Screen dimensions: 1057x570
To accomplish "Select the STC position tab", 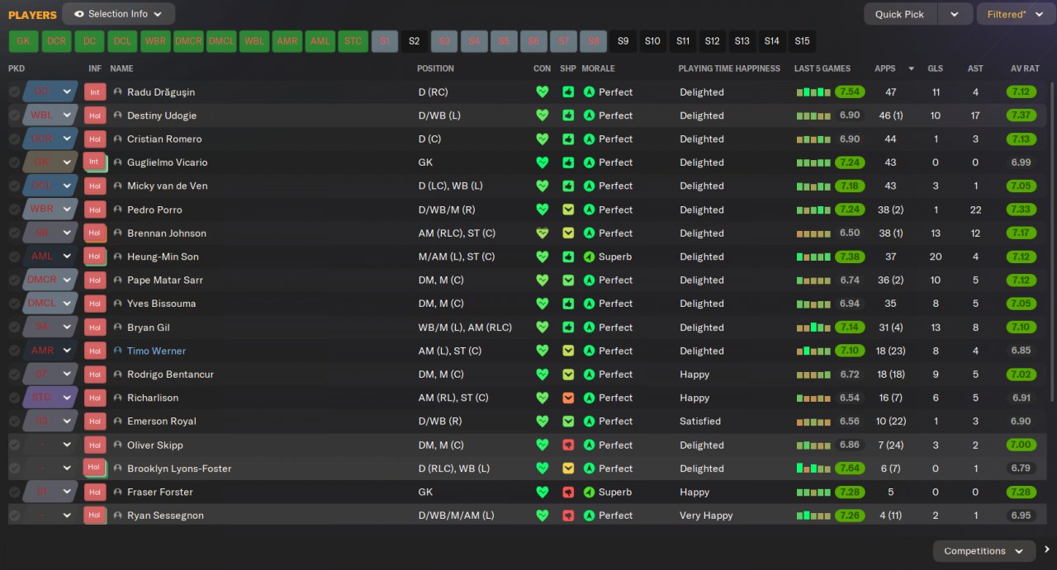I will [x=353, y=41].
